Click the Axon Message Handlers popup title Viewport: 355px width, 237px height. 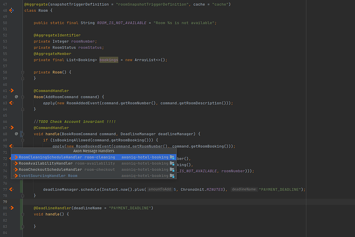click(x=94, y=151)
